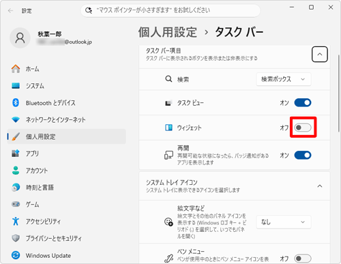Click the Bluetooth icon in the sidebar

tap(16, 103)
